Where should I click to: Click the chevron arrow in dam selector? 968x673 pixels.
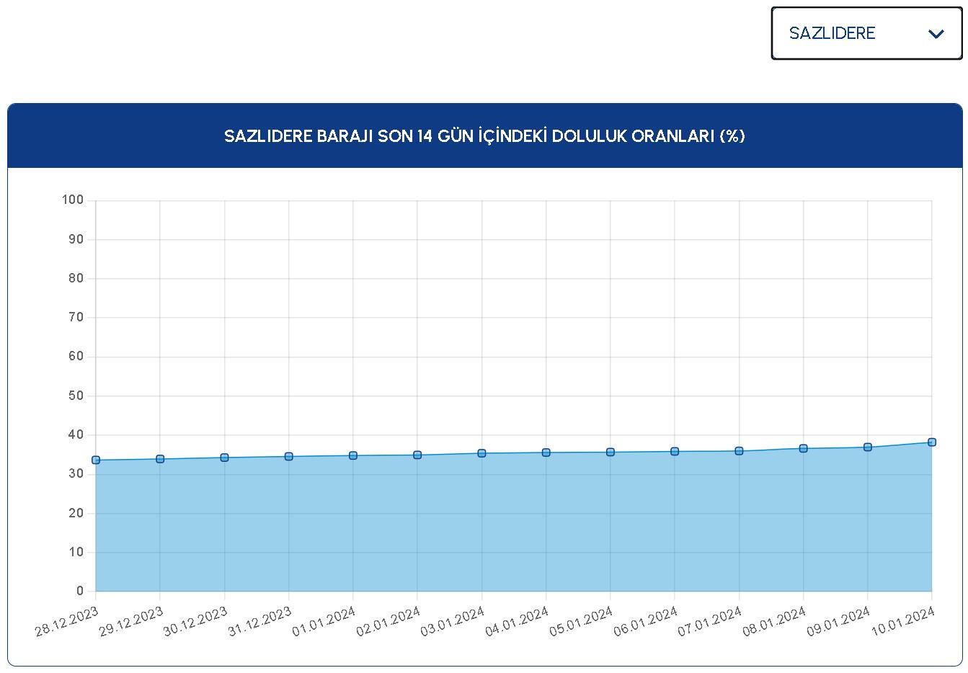point(936,34)
